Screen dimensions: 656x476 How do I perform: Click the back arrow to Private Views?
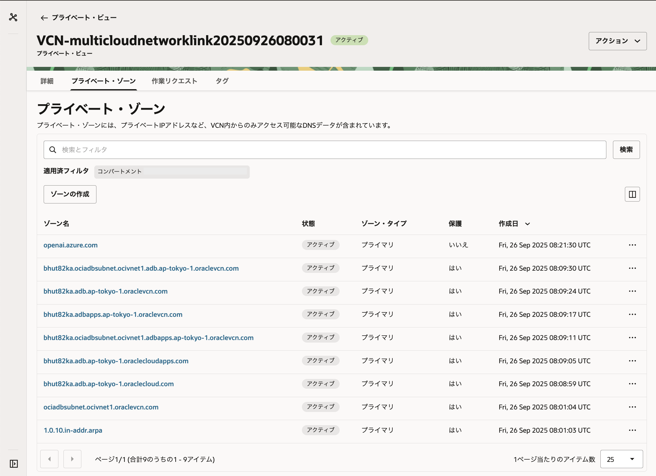click(44, 18)
